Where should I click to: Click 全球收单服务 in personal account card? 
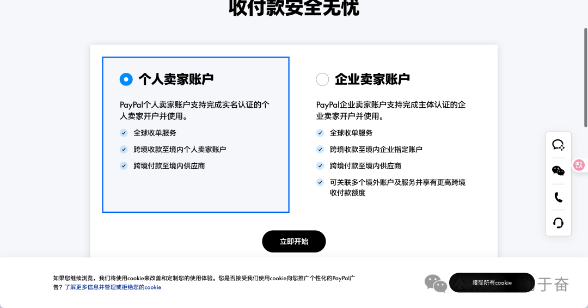pos(155,133)
